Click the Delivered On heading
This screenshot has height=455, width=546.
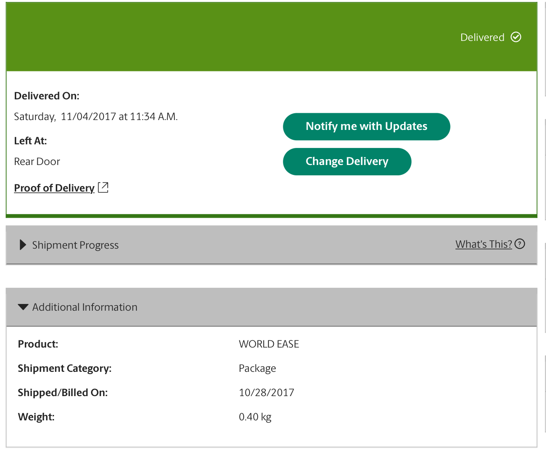47,96
